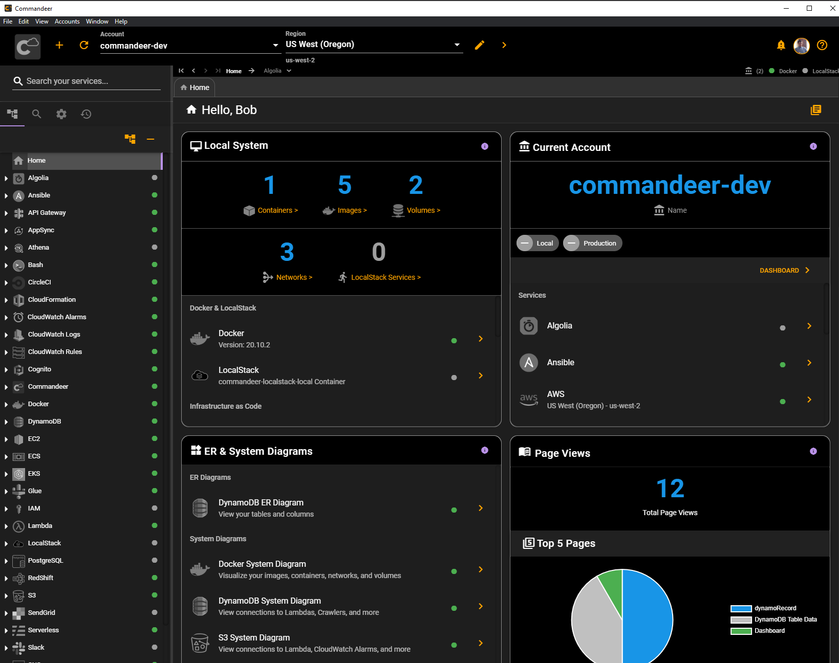Screen dimensions: 839x663
Task: Open the Help menu
Action: 121,21
